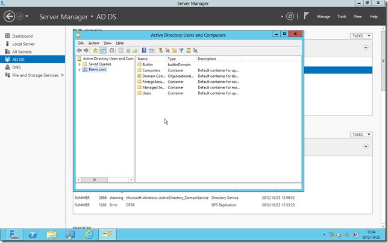The height and width of the screenshot is (243, 388).
Task: Expand the Saved Queries tree node
Action: (x=80, y=64)
